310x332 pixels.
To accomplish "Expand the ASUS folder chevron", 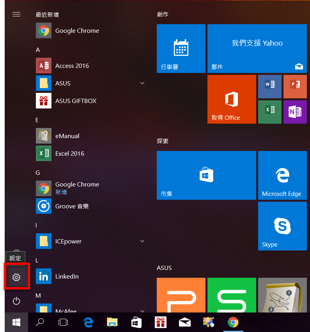I will 142,83.
